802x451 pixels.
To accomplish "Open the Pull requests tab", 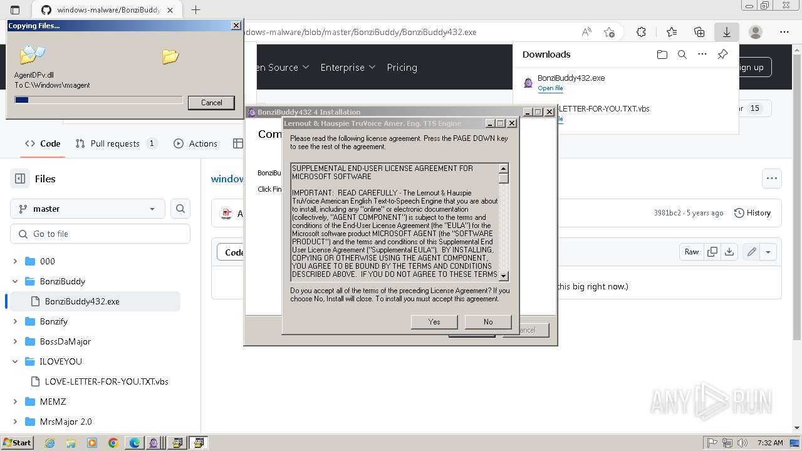I will (x=116, y=143).
